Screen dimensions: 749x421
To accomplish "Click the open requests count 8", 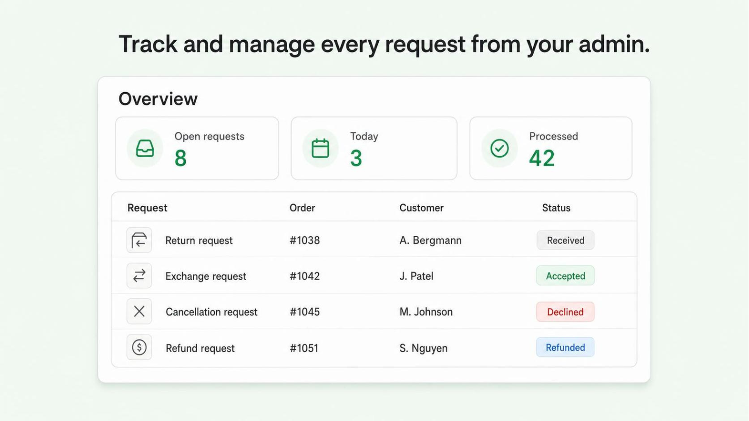I will [181, 158].
